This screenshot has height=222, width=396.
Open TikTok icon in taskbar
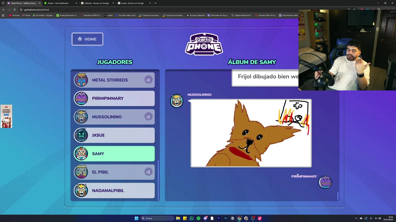pos(260,218)
